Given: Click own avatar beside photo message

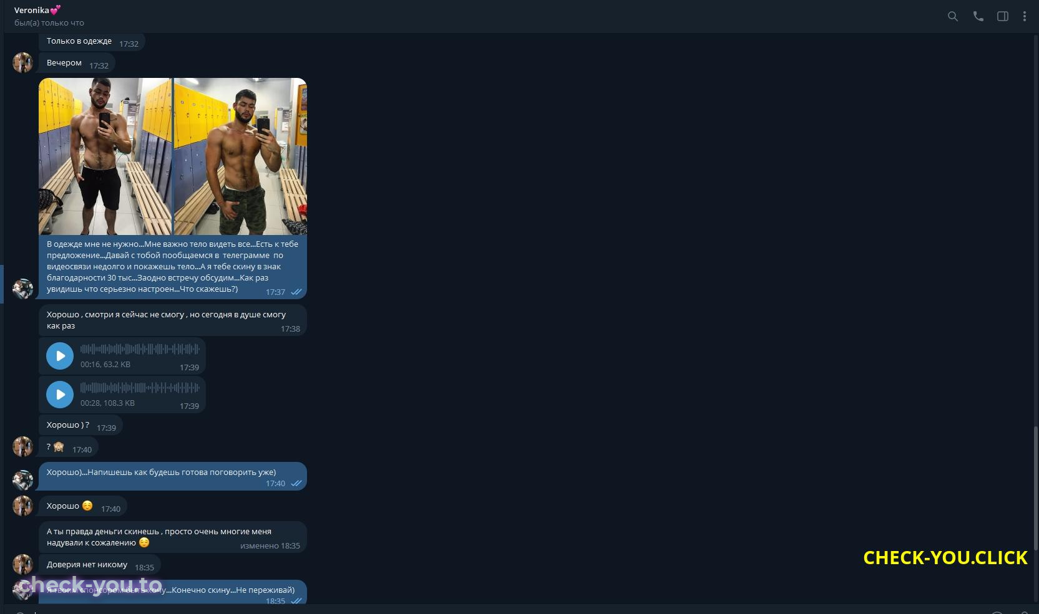Looking at the screenshot, I should 22,289.
